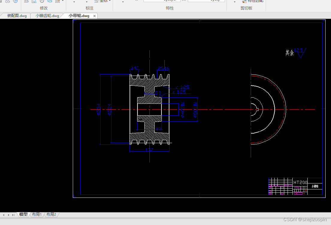Close the 小带轮.dwg tab
The image size is (331, 225).
pos(94,16)
